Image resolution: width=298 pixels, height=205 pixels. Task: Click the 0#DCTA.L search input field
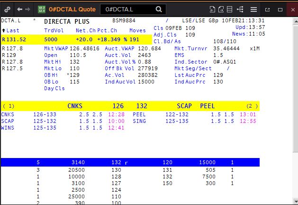(133, 9)
